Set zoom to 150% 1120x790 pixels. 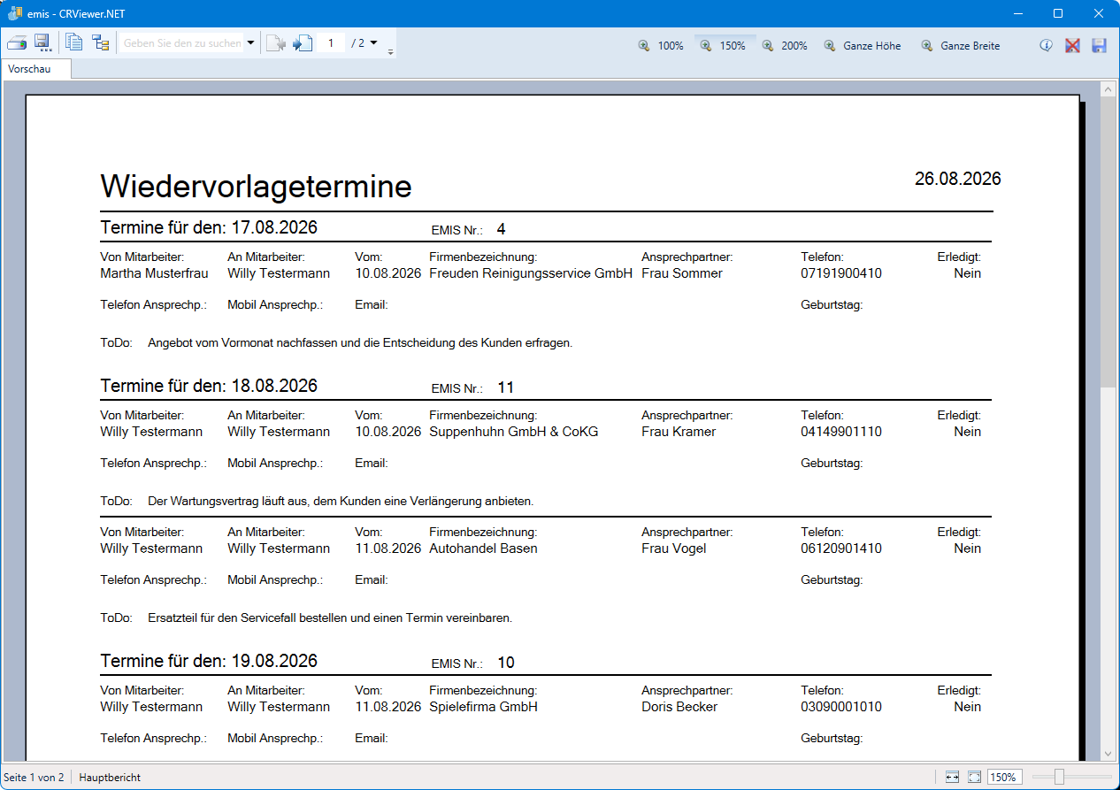pos(723,45)
